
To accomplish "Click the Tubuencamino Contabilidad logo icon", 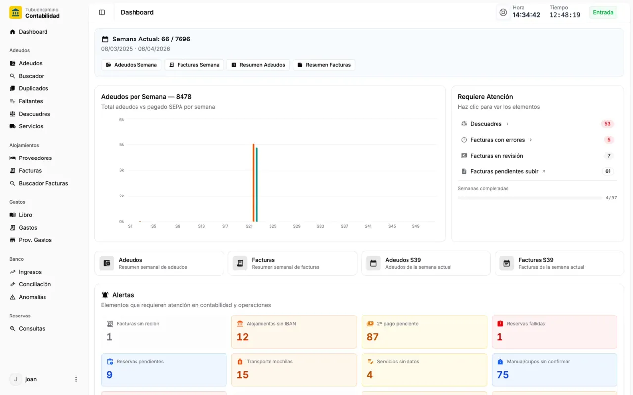I will tap(16, 13).
